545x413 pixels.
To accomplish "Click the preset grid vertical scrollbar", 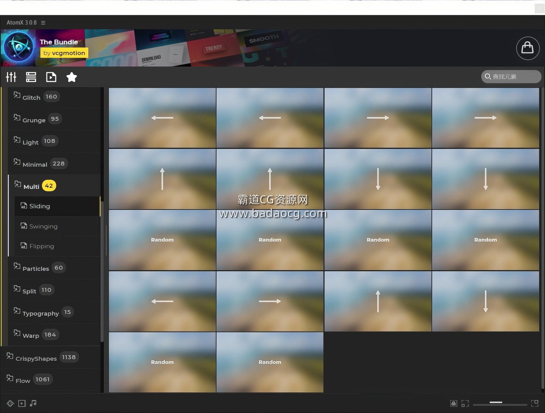I will [542, 238].
